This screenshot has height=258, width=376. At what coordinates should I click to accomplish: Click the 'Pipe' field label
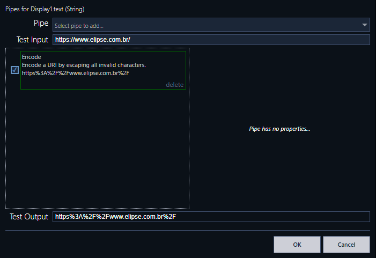[x=42, y=24]
